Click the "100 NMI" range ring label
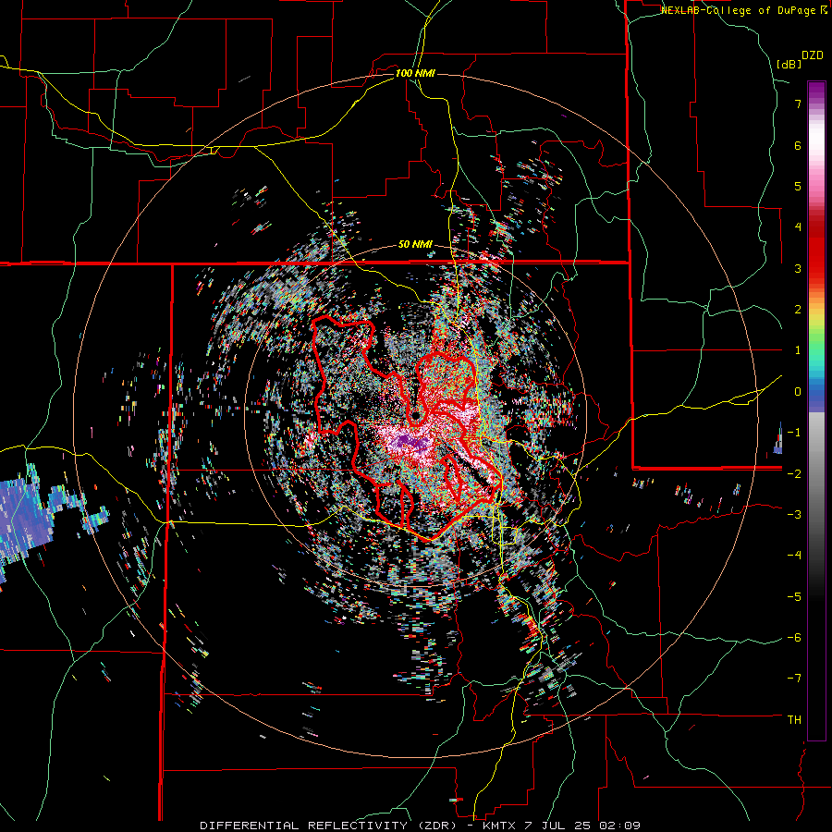 (x=415, y=73)
